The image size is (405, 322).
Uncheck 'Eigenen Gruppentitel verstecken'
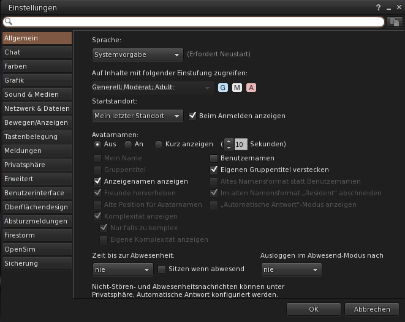pyautogui.click(x=214, y=170)
